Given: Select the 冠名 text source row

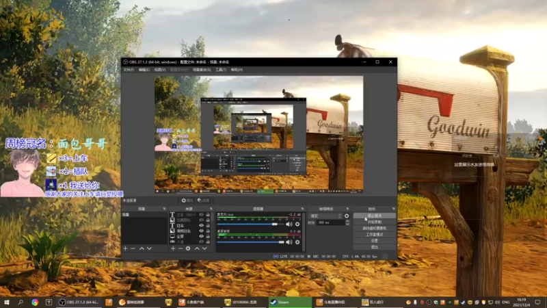Looking at the screenshot, I should click(191, 226).
